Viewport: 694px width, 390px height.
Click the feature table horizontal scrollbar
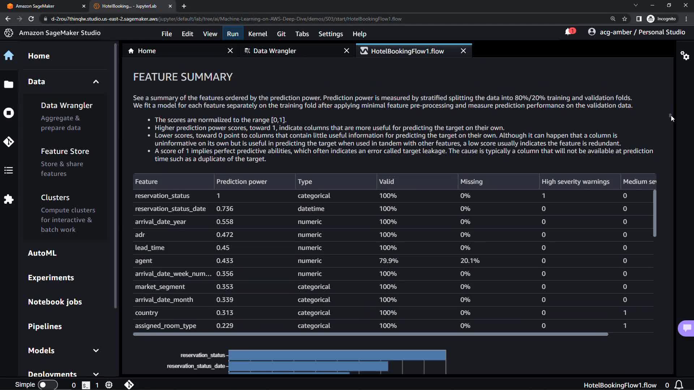[370, 334]
